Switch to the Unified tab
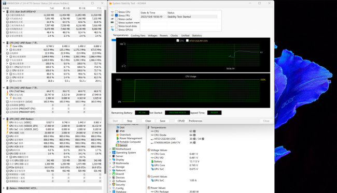 click(185, 35)
